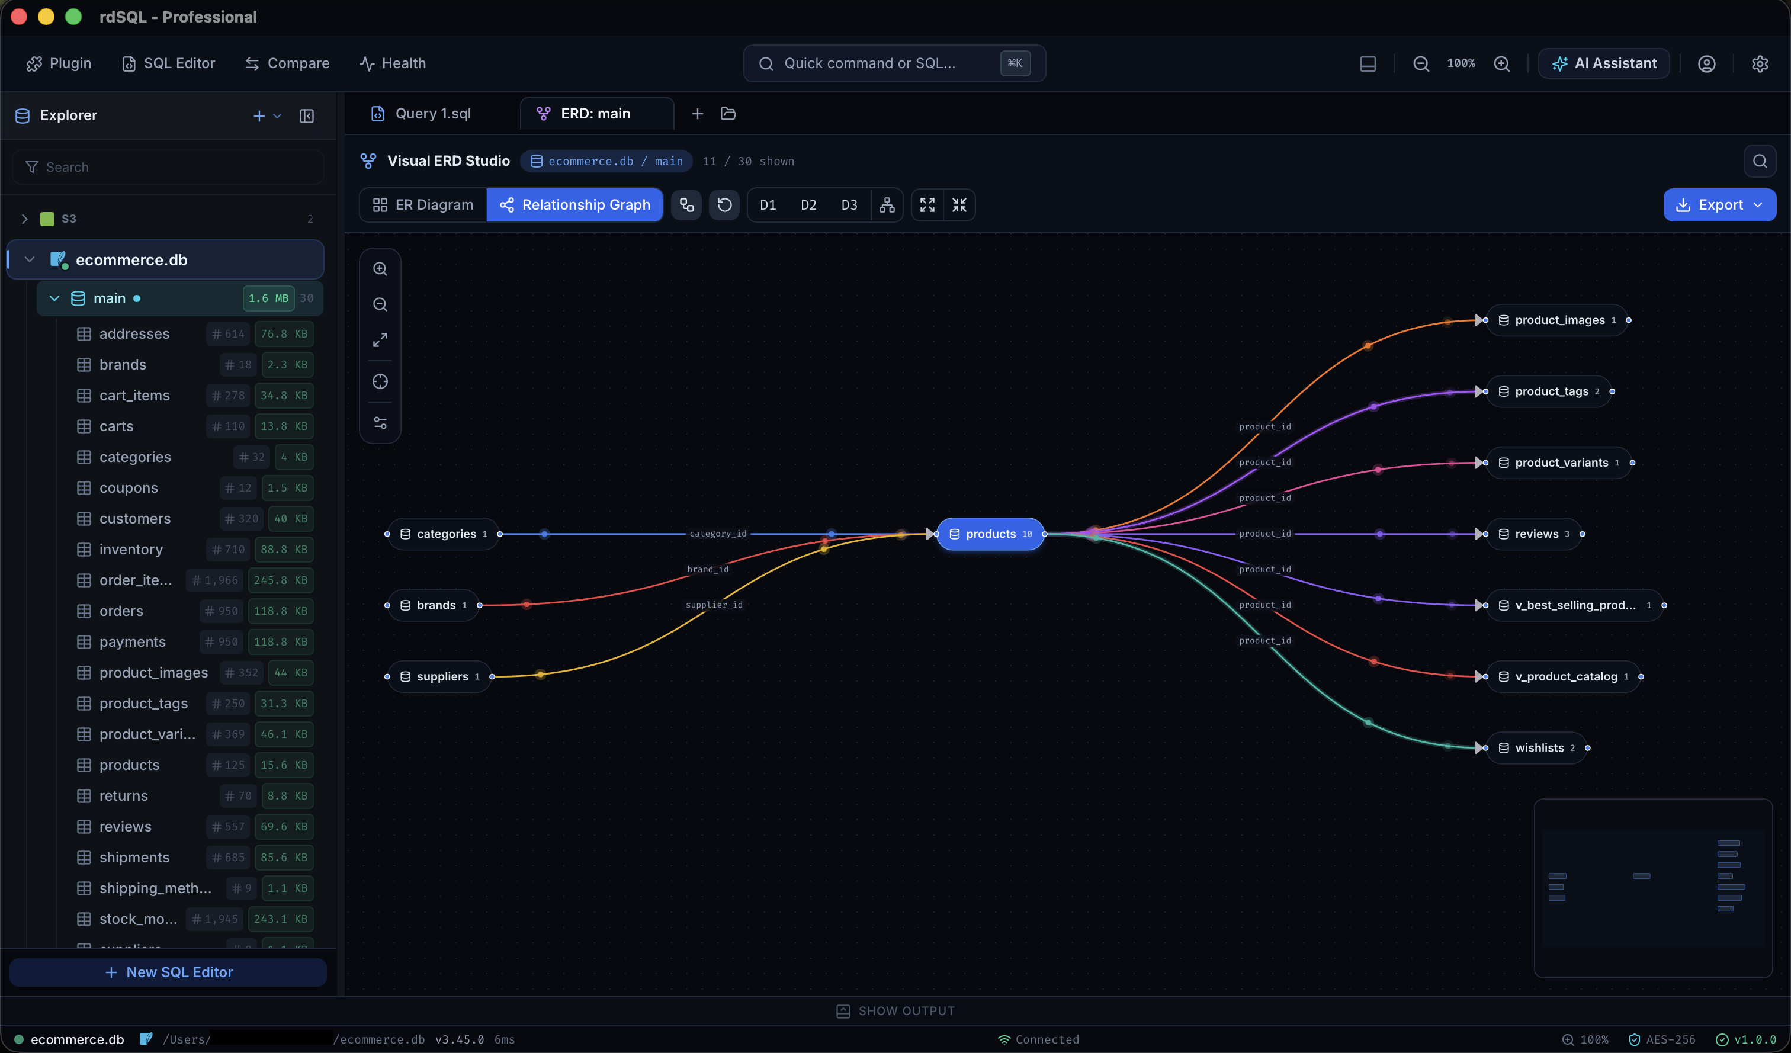
Task: Open the AI Assistant
Action: (1604, 64)
